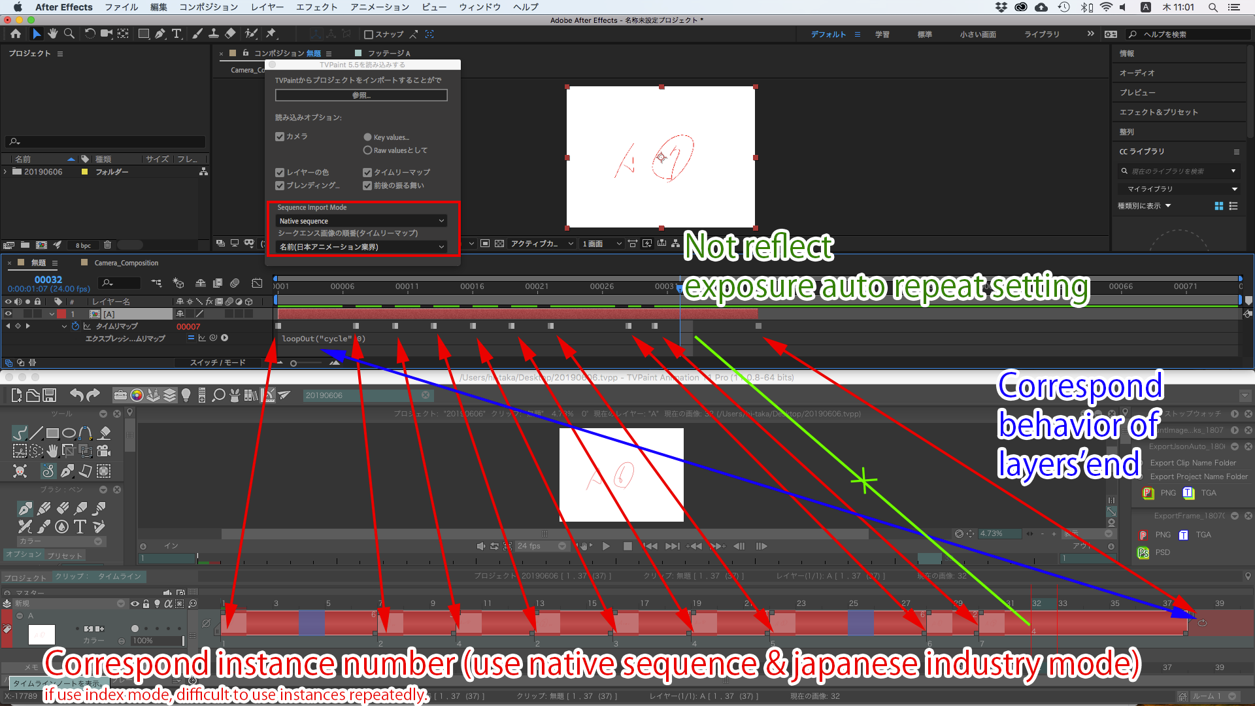Click the 参照... browse button
The image size is (1255, 706).
361,95
